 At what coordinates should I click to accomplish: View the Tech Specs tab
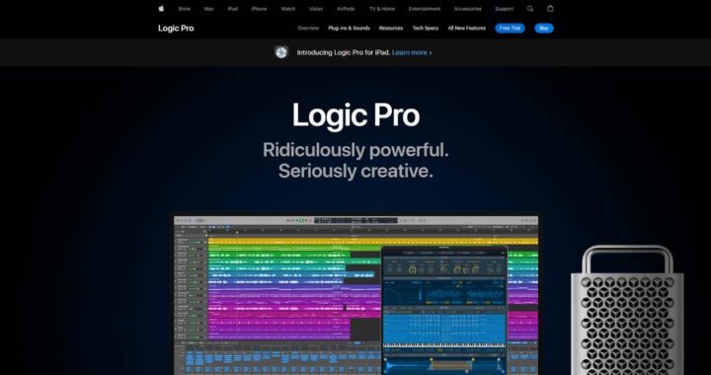[426, 28]
